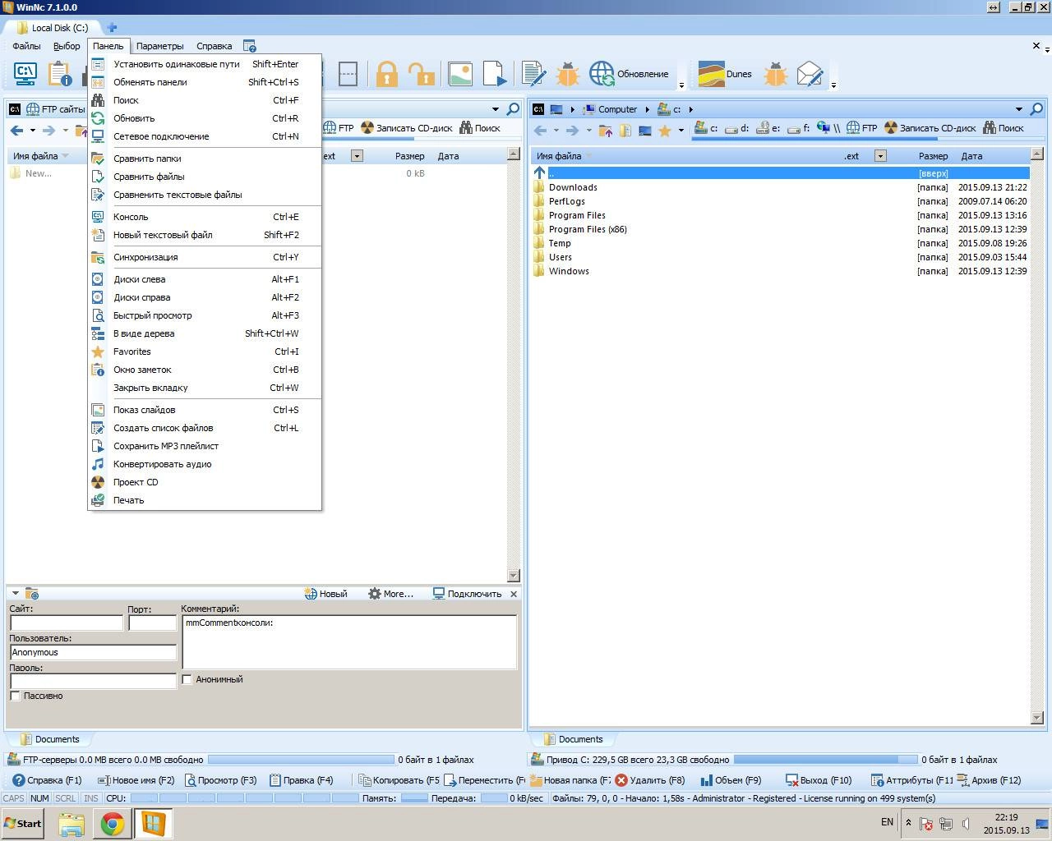
Task: Go back in the left FTP panel
Action: [16, 130]
